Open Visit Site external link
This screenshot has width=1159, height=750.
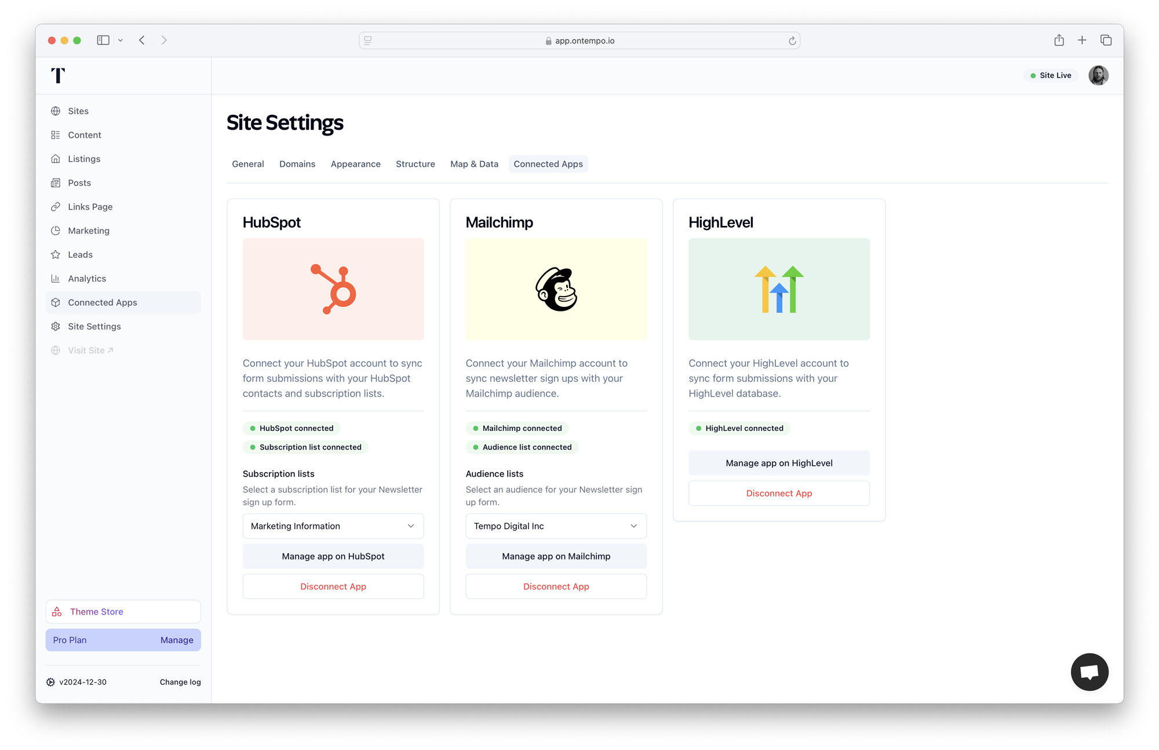[x=123, y=350]
